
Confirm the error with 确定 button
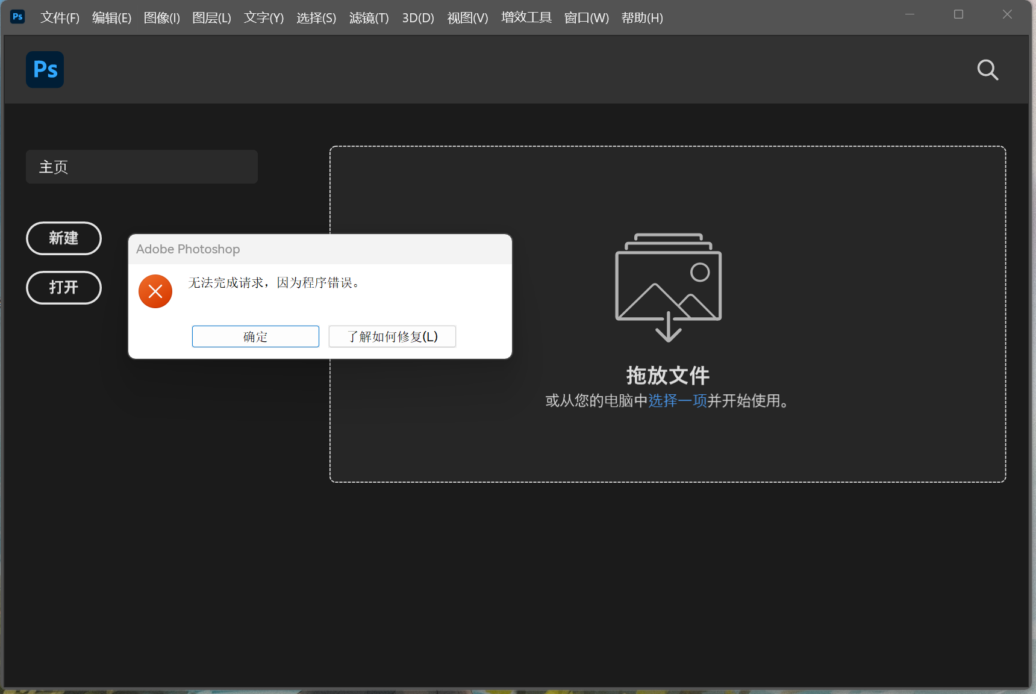pyautogui.click(x=255, y=336)
